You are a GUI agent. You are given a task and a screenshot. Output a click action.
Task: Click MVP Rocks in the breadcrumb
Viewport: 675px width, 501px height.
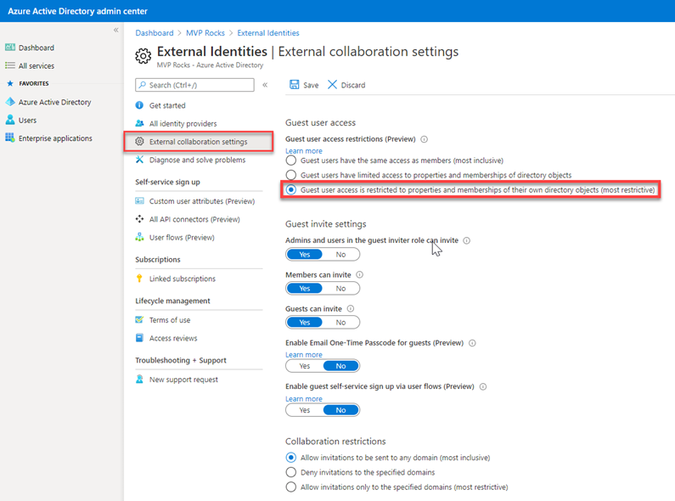[207, 33]
